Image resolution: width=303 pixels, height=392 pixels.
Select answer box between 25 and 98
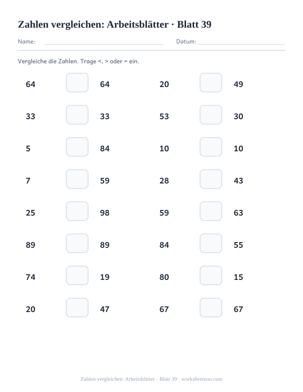(77, 211)
